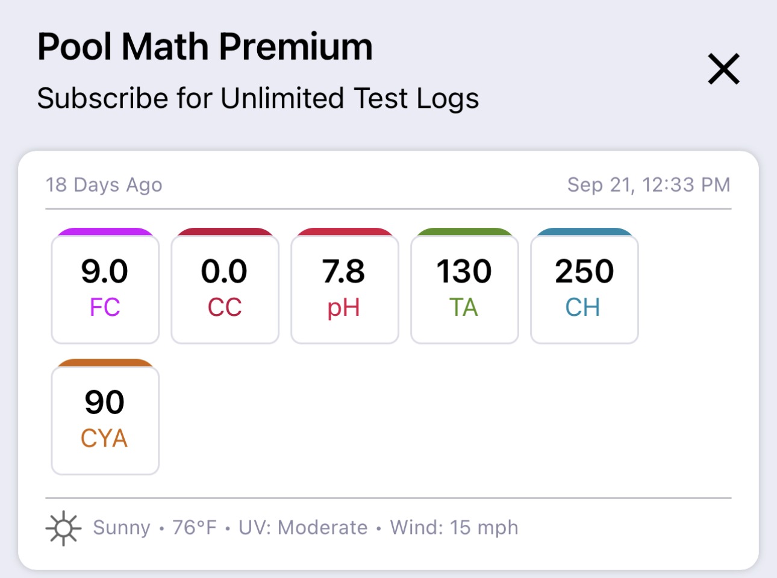The width and height of the screenshot is (777, 578).
Task: Tap the sunny weather icon
Action: point(63,529)
